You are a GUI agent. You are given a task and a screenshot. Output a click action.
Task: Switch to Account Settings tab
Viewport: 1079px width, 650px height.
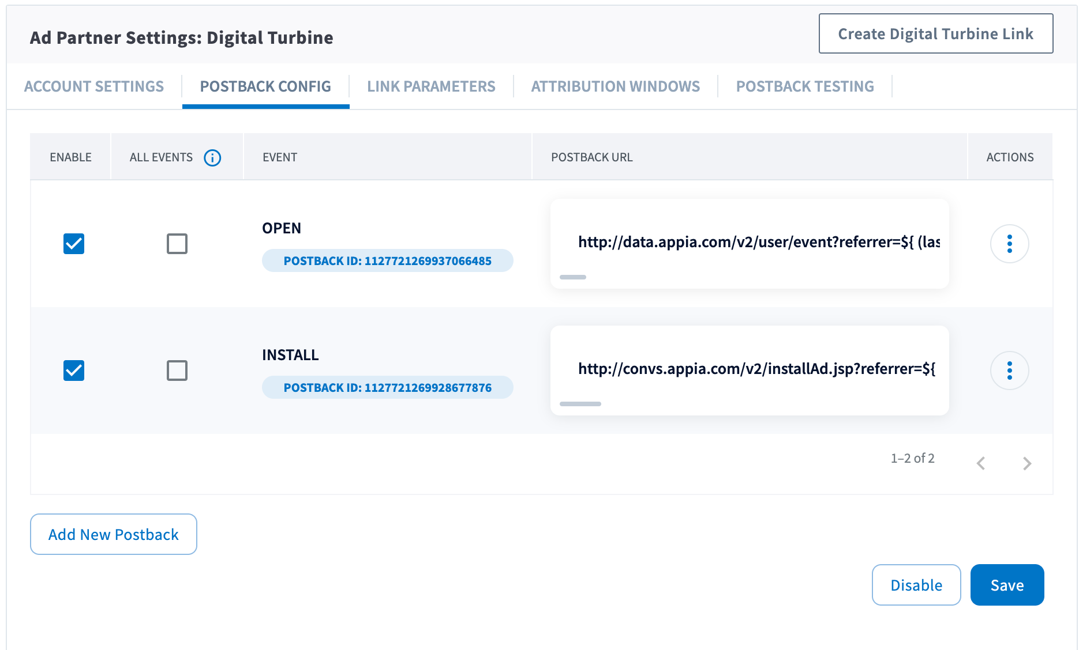pyautogui.click(x=94, y=86)
